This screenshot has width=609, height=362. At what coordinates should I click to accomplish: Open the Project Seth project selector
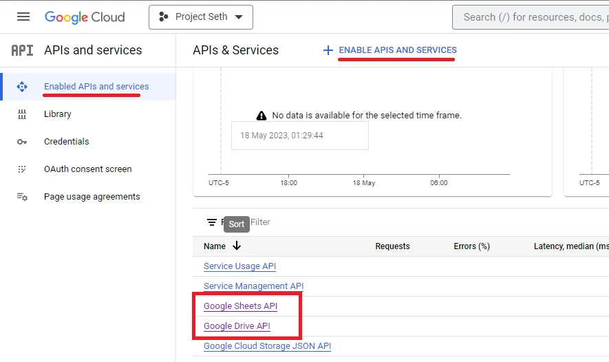(201, 17)
